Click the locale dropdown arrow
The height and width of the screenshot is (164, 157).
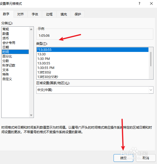point(151,90)
